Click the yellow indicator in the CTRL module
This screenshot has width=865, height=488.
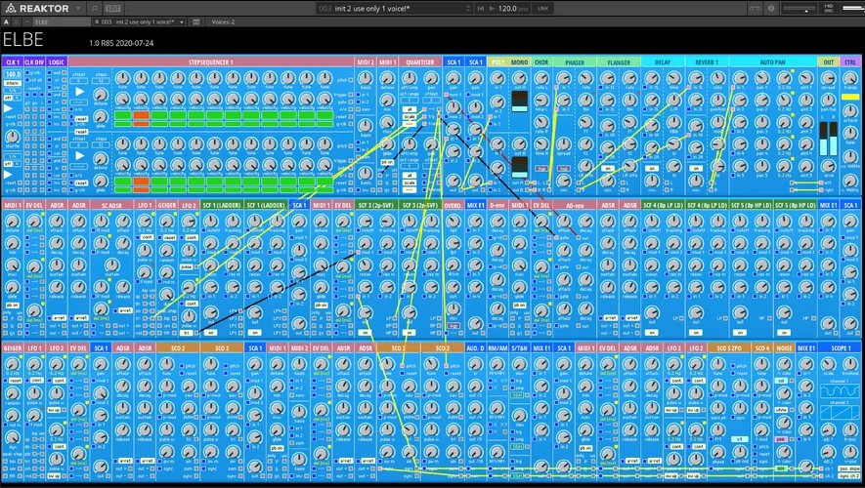point(850,99)
